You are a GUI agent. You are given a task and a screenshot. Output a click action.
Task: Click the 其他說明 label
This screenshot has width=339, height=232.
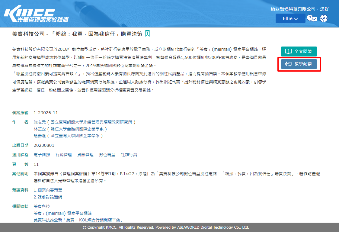[20, 174]
